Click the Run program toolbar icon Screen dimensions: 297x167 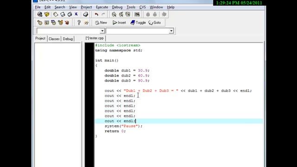pyautogui.click(x=46, y=23)
